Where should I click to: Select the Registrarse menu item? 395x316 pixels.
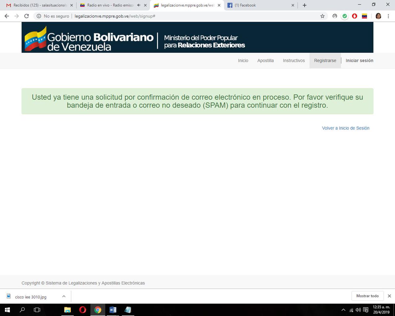point(325,61)
